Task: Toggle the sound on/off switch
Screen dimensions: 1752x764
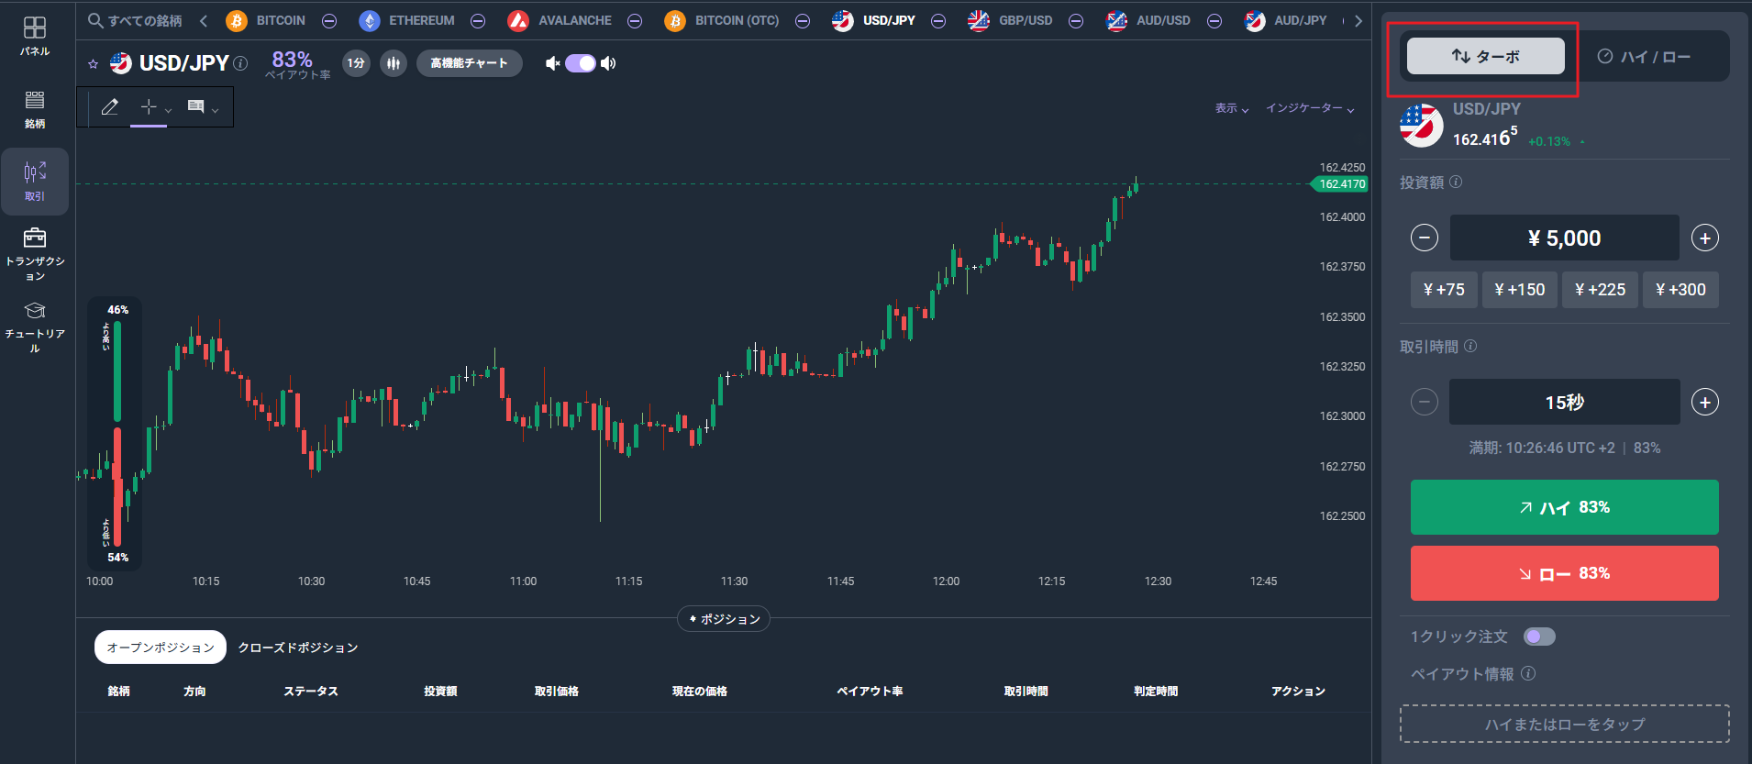Action: pos(581,63)
